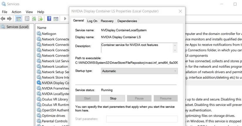The width and height of the screenshot is (242, 126).
Task: Open the View menu
Action: [x=29, y=12]
